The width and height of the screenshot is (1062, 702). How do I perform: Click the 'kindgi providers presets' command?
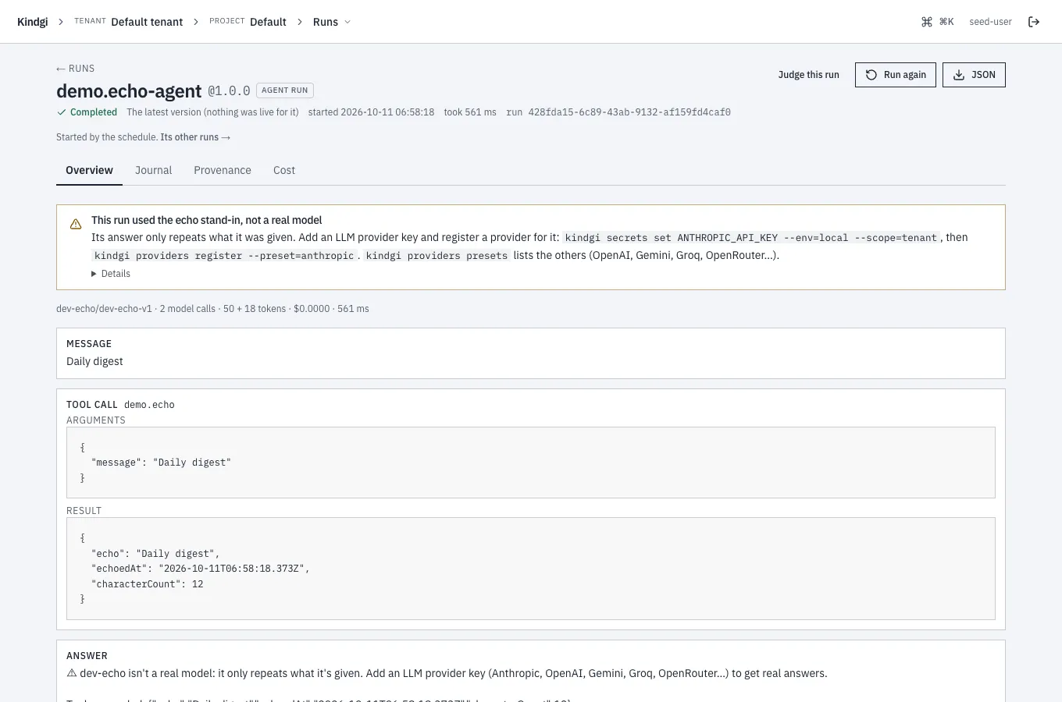437,256
